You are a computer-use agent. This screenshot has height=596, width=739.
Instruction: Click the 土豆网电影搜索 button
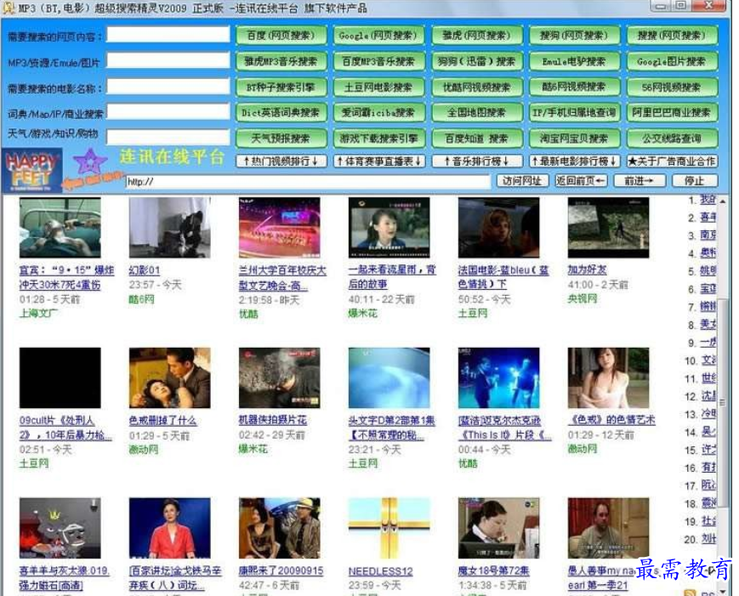(x=378, y=88)
